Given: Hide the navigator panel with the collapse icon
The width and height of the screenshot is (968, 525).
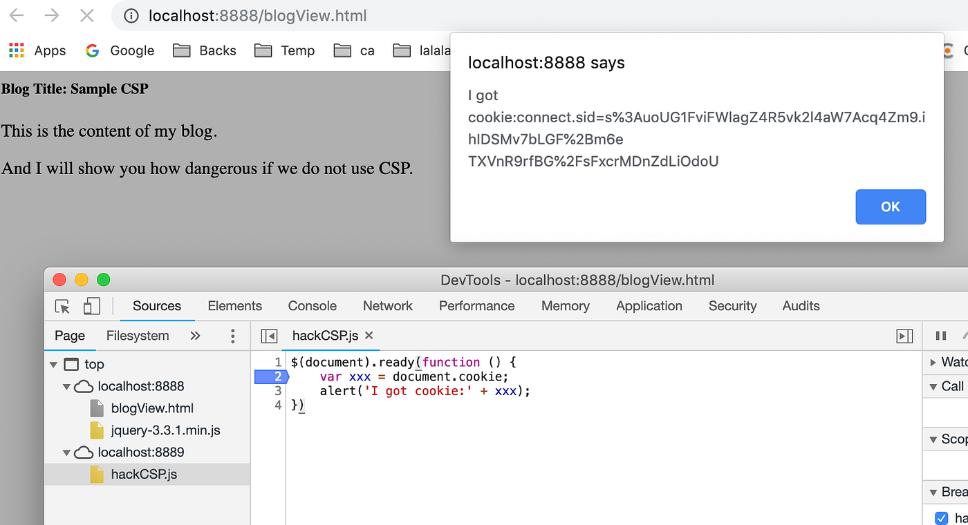Looking at the screenshot, I should (x=269, y=335).
